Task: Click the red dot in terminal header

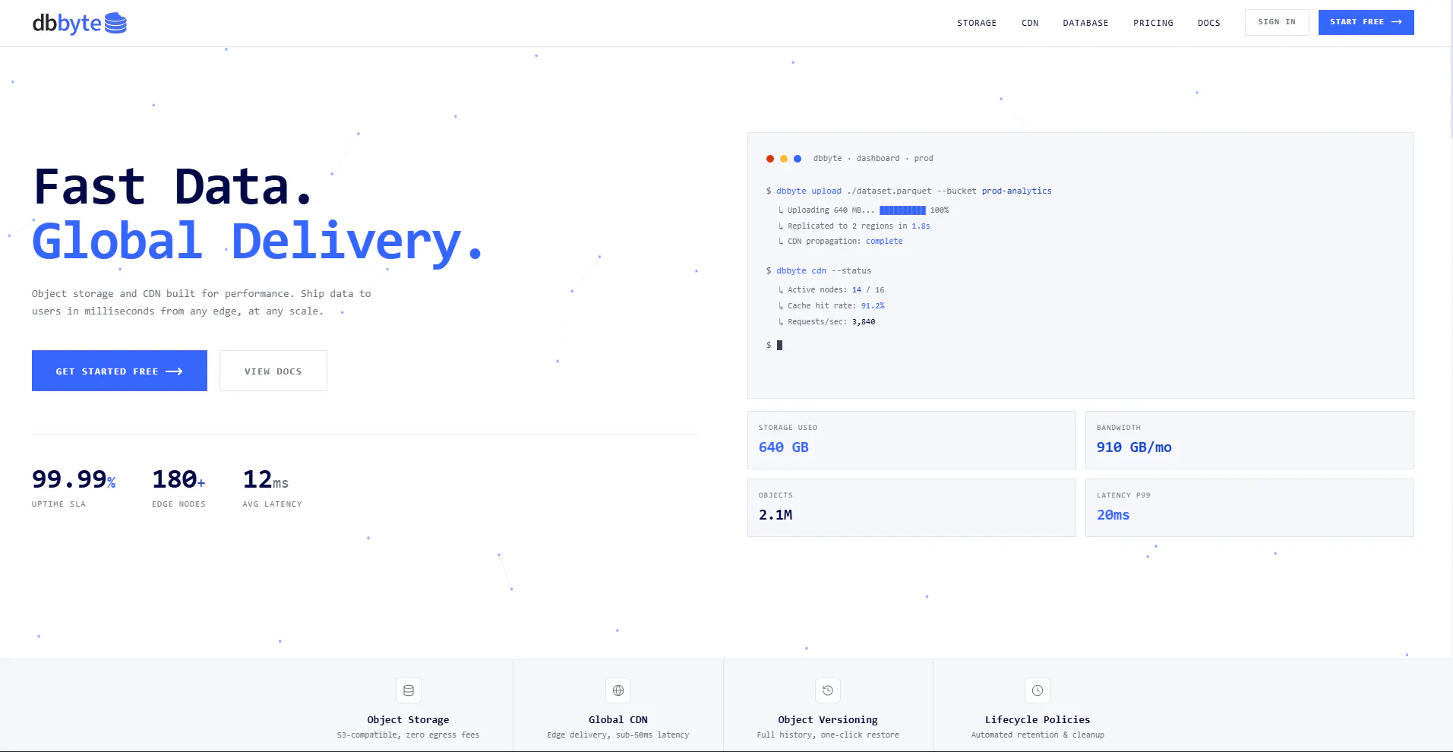Action: pyautogui.click(x=770, y=159)
